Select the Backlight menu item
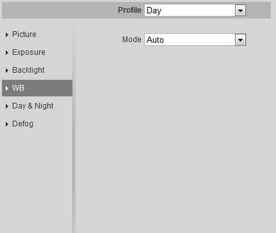The width and height of the screenshot is (276, 233). (x=28, y=70)
